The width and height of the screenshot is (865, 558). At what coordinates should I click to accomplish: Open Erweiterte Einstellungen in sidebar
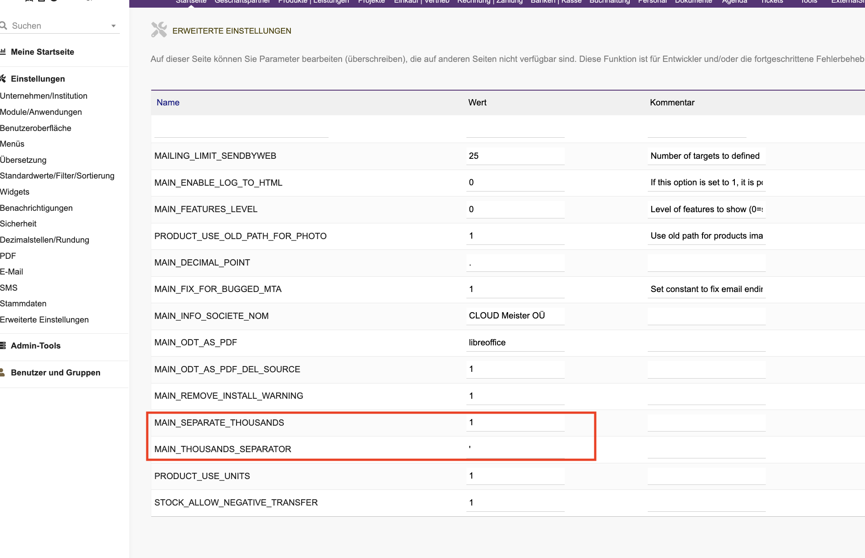44,320
